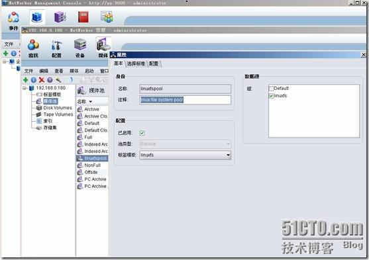Select the Full pool row
369x260 pixels.
(92, 138)
